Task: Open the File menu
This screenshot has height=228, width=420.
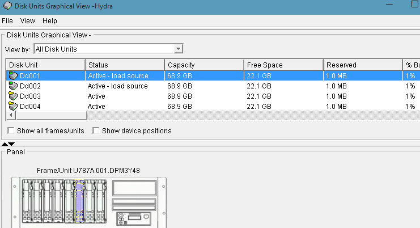Action: pos(9,20)
